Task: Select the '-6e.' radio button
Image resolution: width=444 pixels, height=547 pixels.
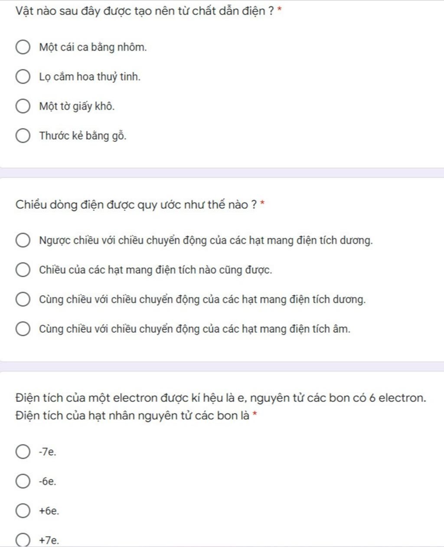Action: point(23,481)
